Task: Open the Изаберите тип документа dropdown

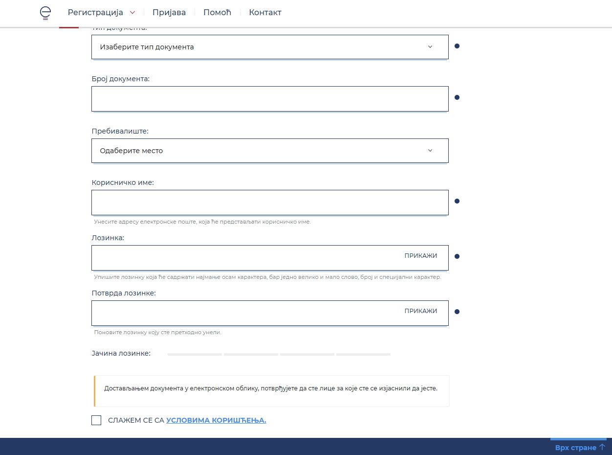Action: click(x=269, y=47)
